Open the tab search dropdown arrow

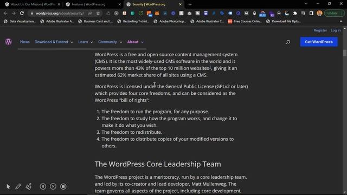pos(306,4)
